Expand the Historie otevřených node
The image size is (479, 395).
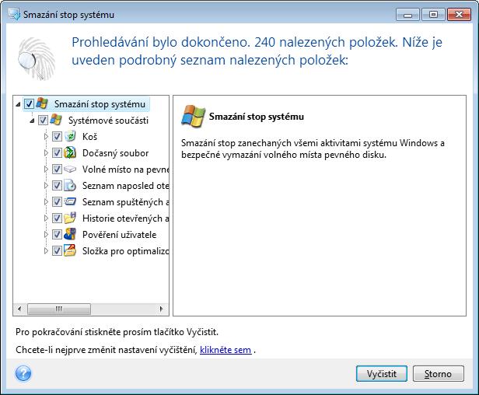(x=46, y=218)
